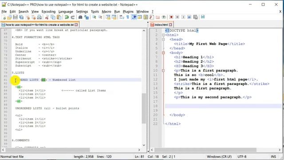Click the right pane horizontal scrollbar thumb
The image size is (284, 160).
[205, 150]
